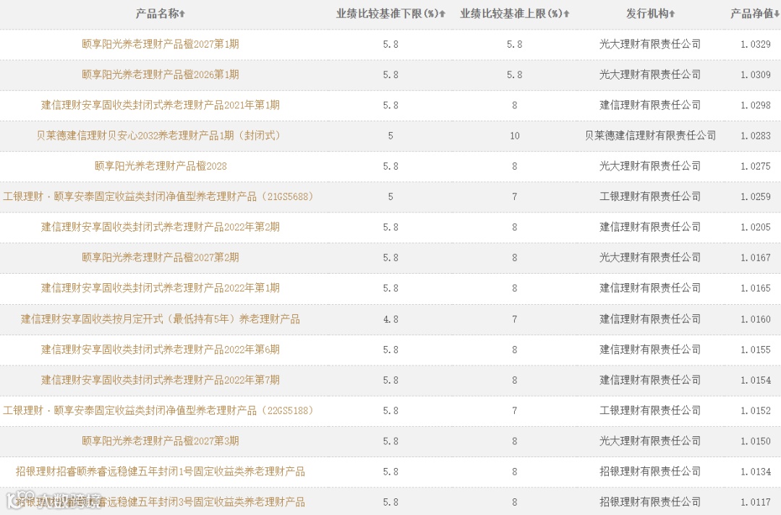Open 建信理财安享固收类按月定开式 product link

pos(161,319)
